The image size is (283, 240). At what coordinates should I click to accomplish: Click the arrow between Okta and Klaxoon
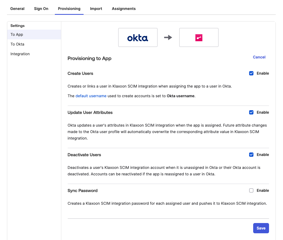click(x=168, y=38)
